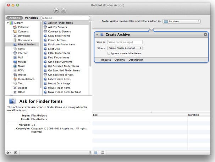The height and width of the screenshot is (162, 215).
Task: Select Ask for Finder Items action
Action: [66, 23]
